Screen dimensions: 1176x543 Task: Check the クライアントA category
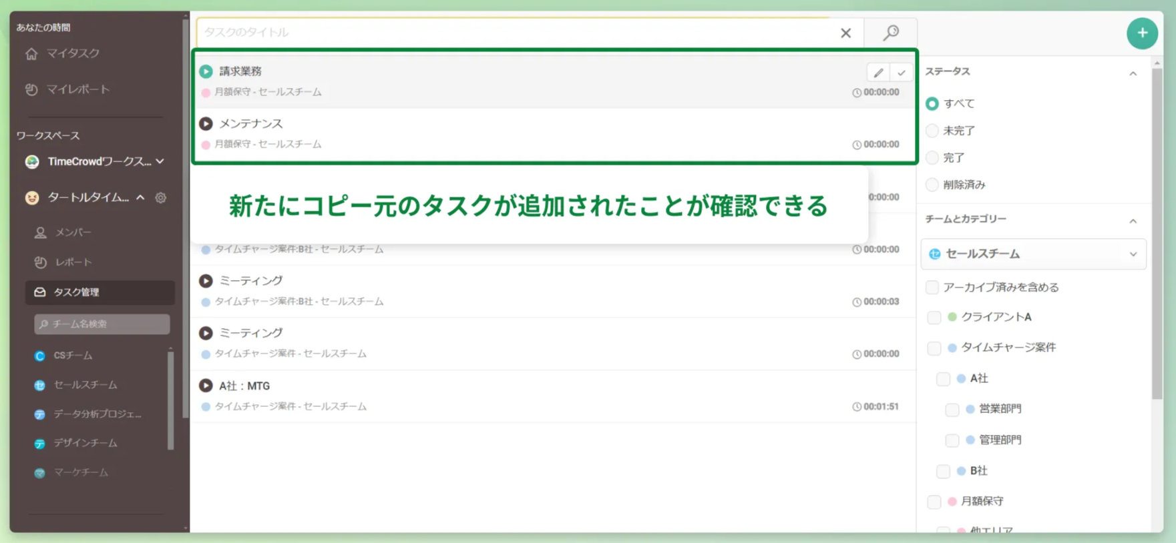tap(934, 318)
